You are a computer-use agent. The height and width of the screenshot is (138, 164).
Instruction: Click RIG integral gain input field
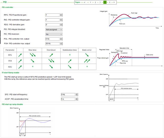point(52,20)
